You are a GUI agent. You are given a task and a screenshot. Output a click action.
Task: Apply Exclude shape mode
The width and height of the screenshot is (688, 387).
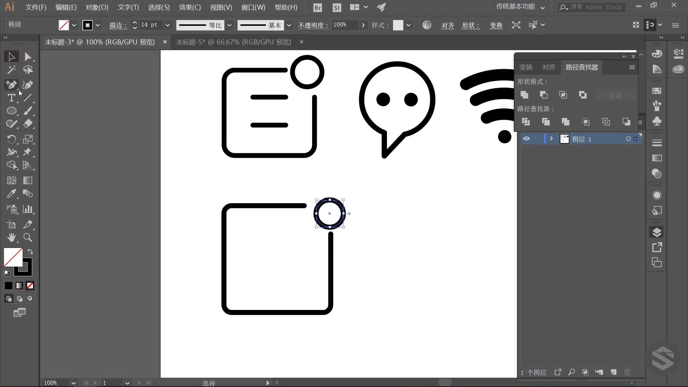(583, 95)
